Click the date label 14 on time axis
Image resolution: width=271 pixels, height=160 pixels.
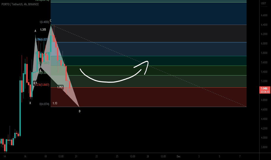pyautogui.click(x=5, y=157)
